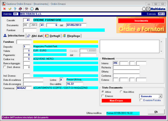Click the Azienda code field 01
This screenshot has height=121, width=168.
[x=16, y=14]
